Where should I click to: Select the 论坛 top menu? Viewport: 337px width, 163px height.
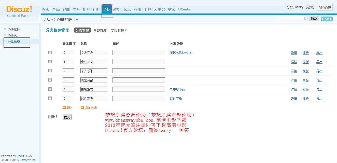pyautogui.click(x=107, y=9)
